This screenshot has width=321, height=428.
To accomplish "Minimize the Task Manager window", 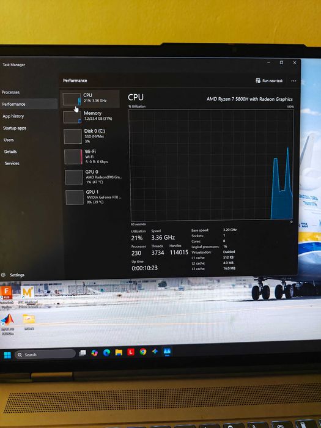I will [268, 62].
